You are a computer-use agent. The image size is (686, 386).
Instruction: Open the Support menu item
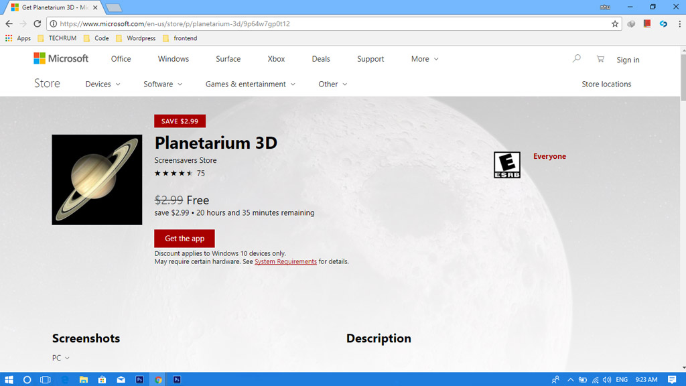point(370,59)
